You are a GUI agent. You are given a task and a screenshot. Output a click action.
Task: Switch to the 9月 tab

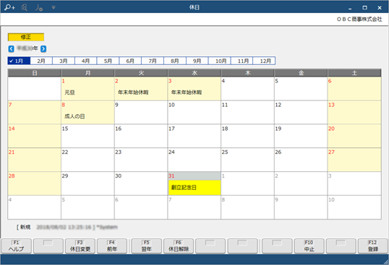197,61
